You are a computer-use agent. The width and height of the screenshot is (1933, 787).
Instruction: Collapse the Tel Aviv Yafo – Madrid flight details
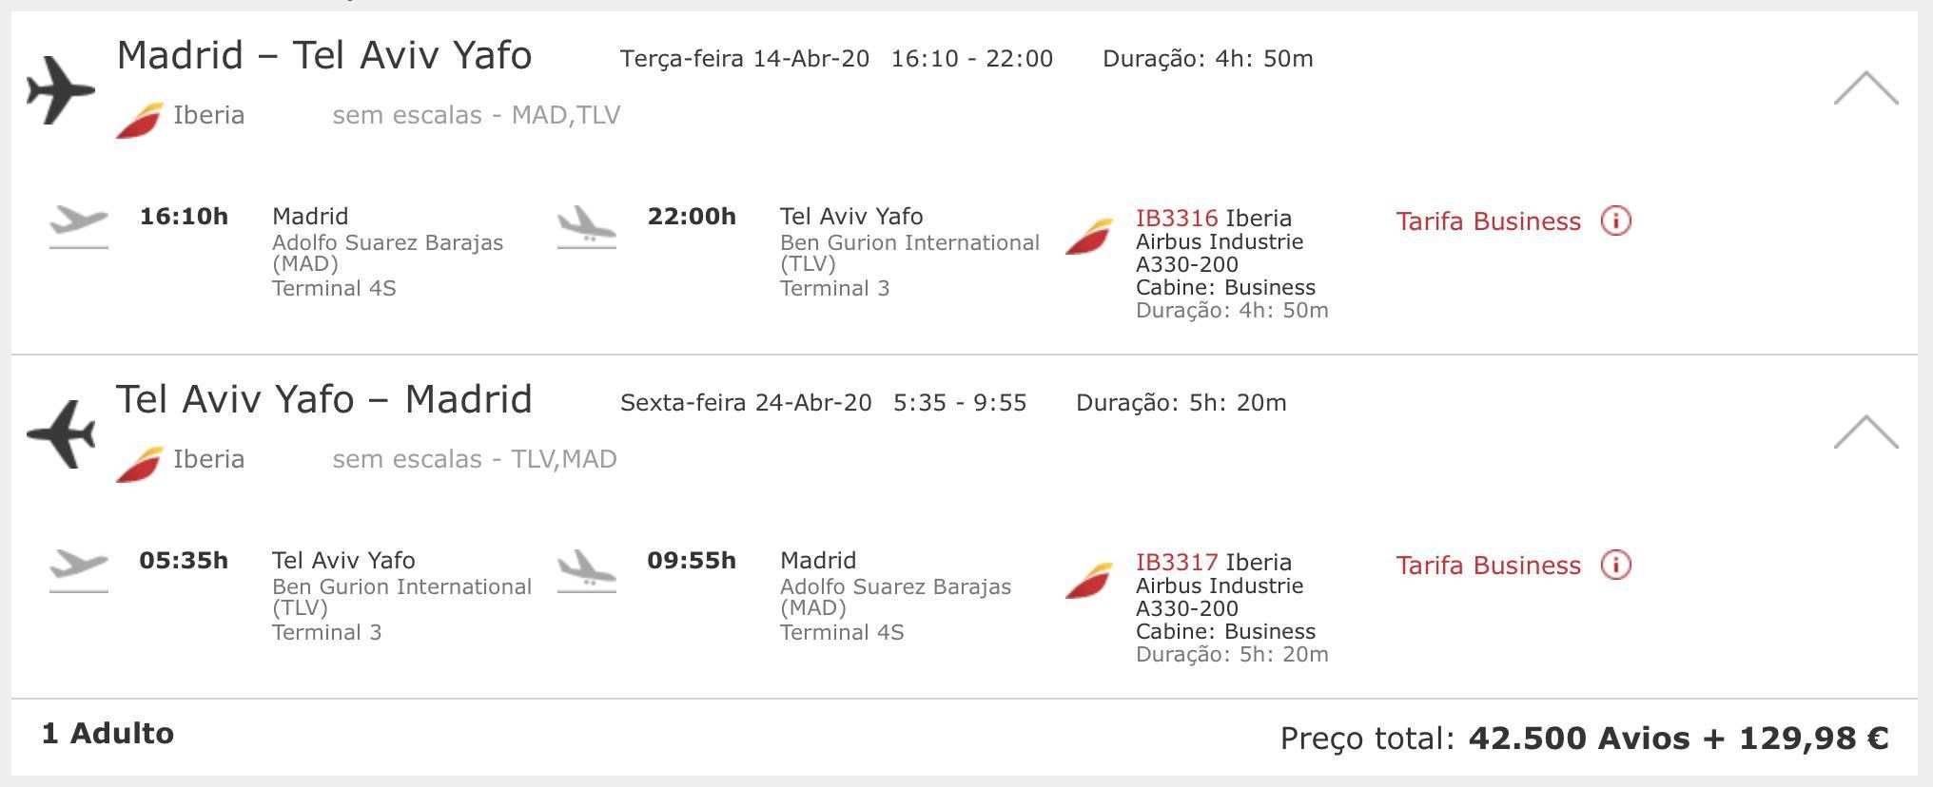(1865, 432)
